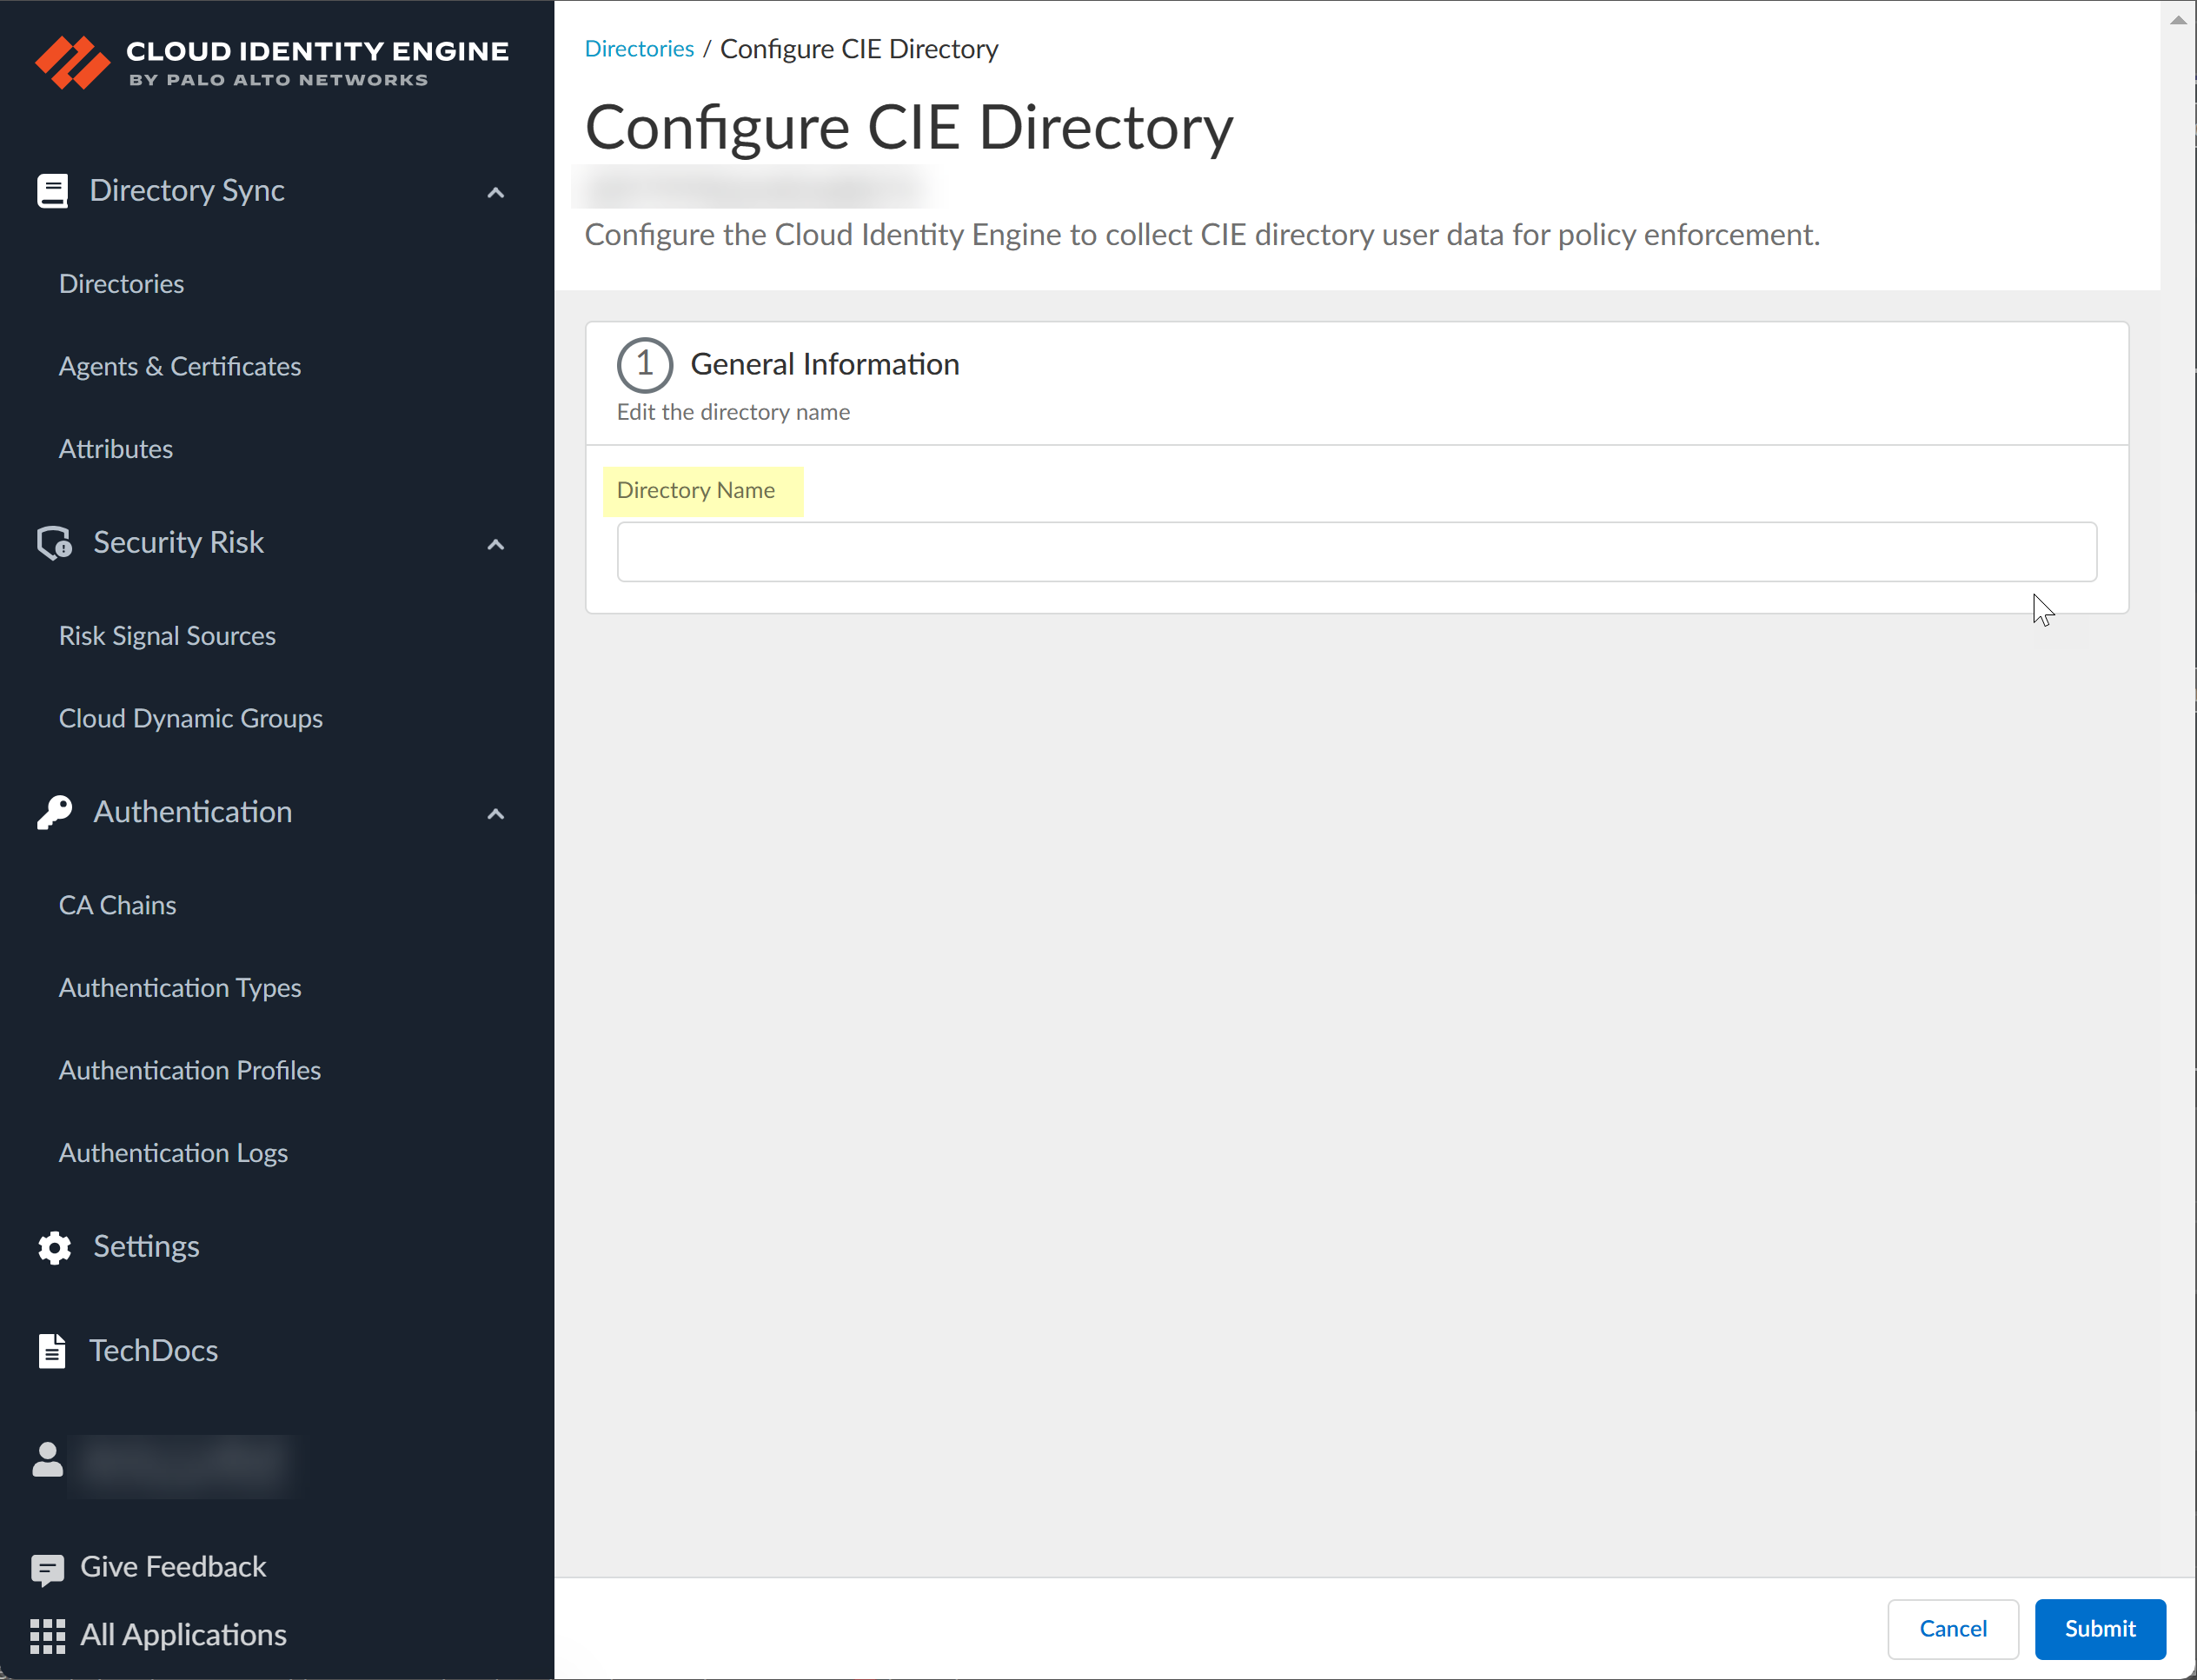Click the TechDocs document icon
This screenshot has height=1680, width=2197.
click(52, 1351)
